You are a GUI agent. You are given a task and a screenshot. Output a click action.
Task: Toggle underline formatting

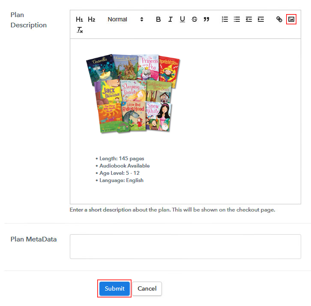(182, 19)
